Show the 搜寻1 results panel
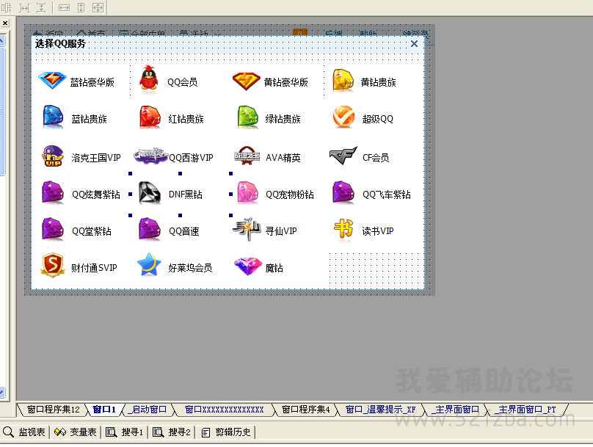The height and width of the screenshot is (447, 593). point(125,432)
